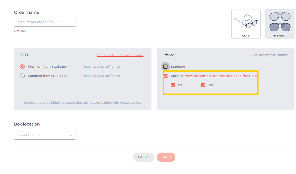Choose the Standard from StudioBox radio button
The image size is (296, 174).
point(22,76)
